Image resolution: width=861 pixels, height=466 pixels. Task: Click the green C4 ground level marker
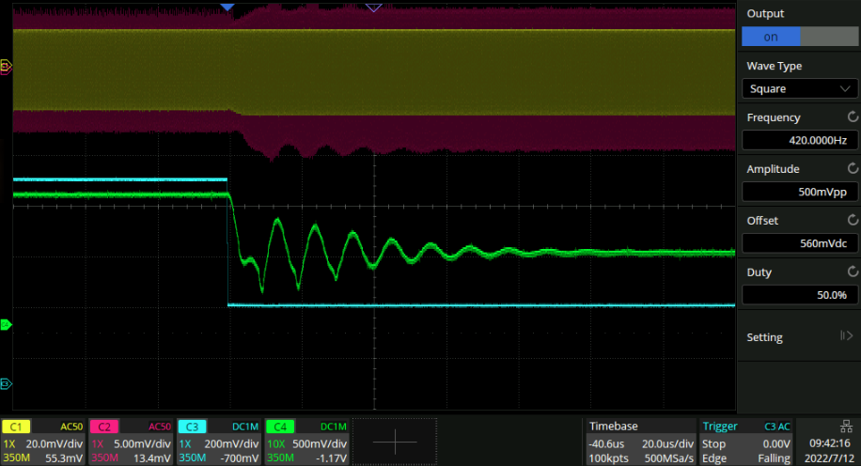(x=6, y=325)
